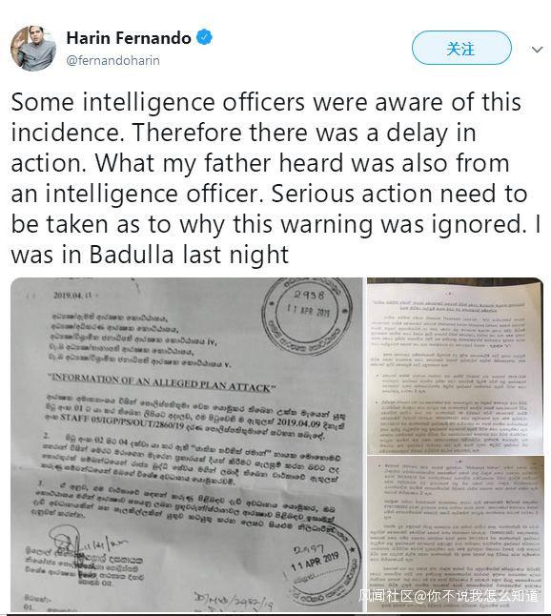
Task: Open the bottom-right document page image
Action: (x=456, y=534)
